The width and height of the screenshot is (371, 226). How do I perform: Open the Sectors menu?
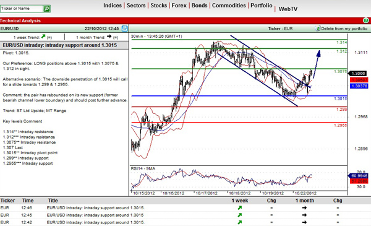point(136,6)
